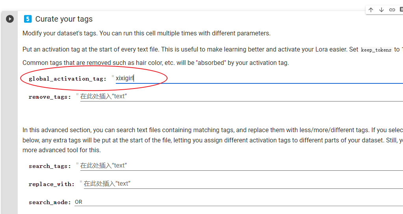Click the blue number 5 emoji icon

pyautogui.click(x=28, y=19)
